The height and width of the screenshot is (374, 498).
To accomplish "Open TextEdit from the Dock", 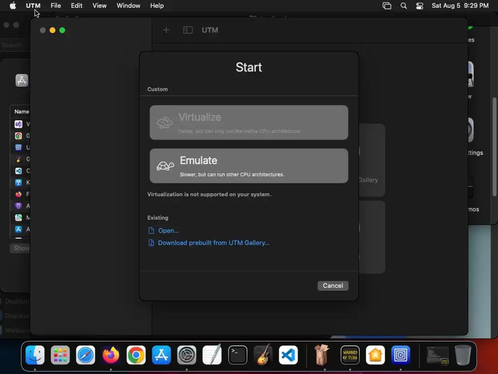I will 212,355.
